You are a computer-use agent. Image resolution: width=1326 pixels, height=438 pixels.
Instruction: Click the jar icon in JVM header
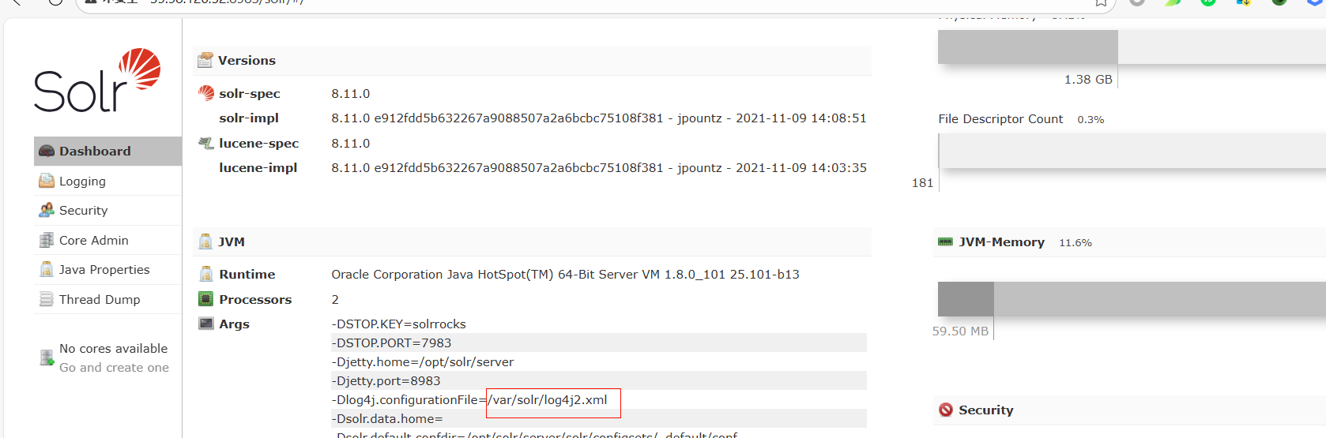coord(205,241)
